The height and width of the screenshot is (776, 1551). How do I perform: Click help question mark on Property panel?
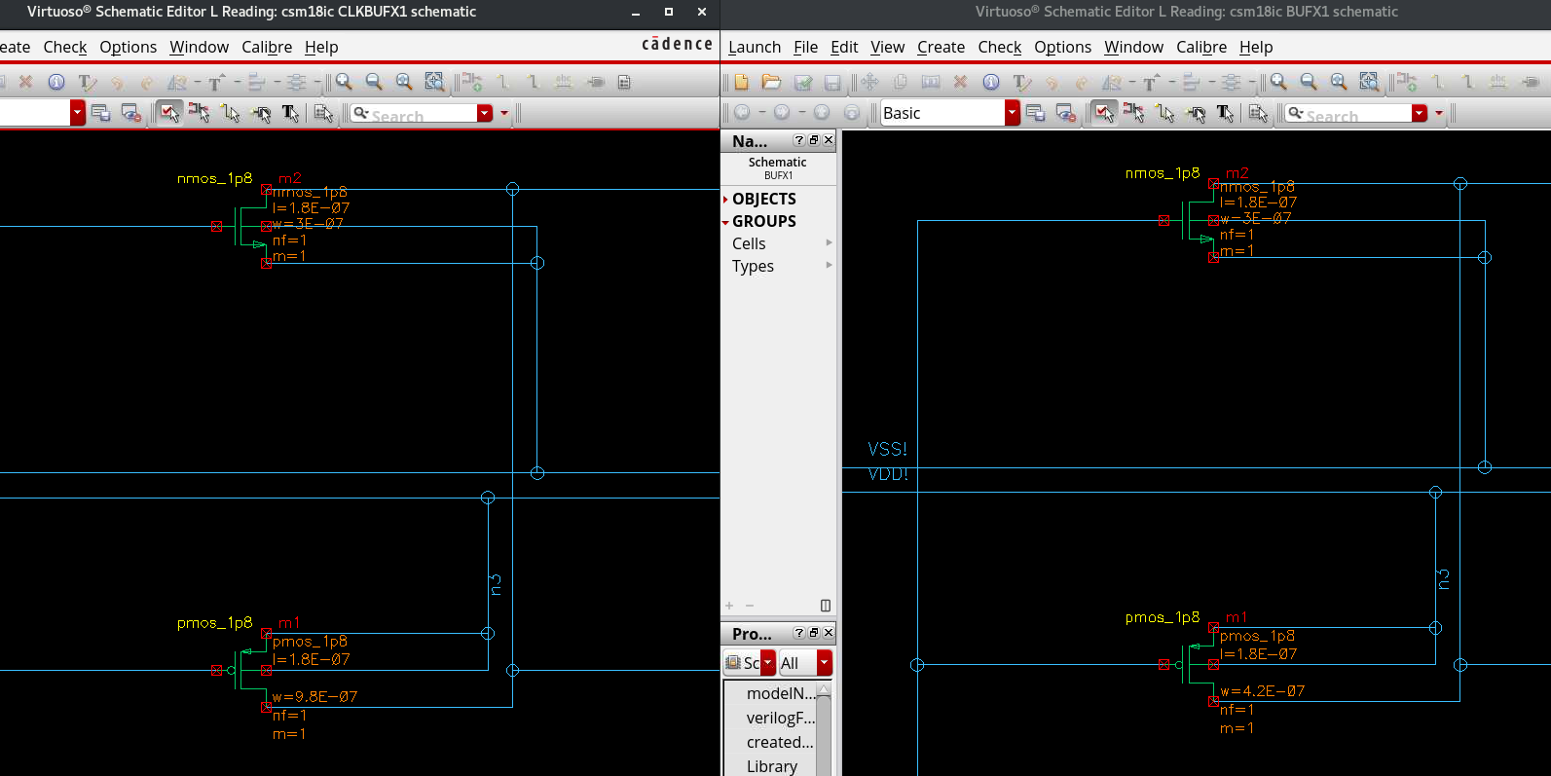pyautogui.click(x=799, y=633)
